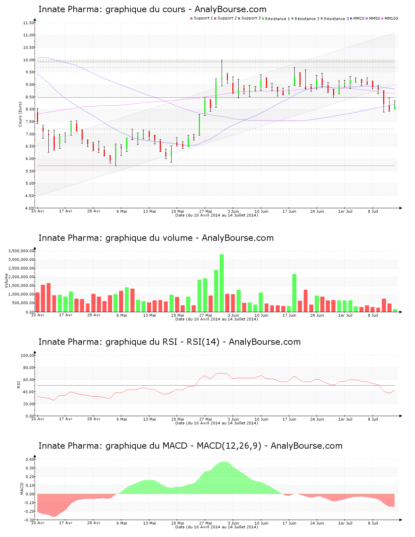Click the MM100 pink legend swatch
The height and width of the screenshot is (537, 415).
pyautogui.click(x=383, y=18)
